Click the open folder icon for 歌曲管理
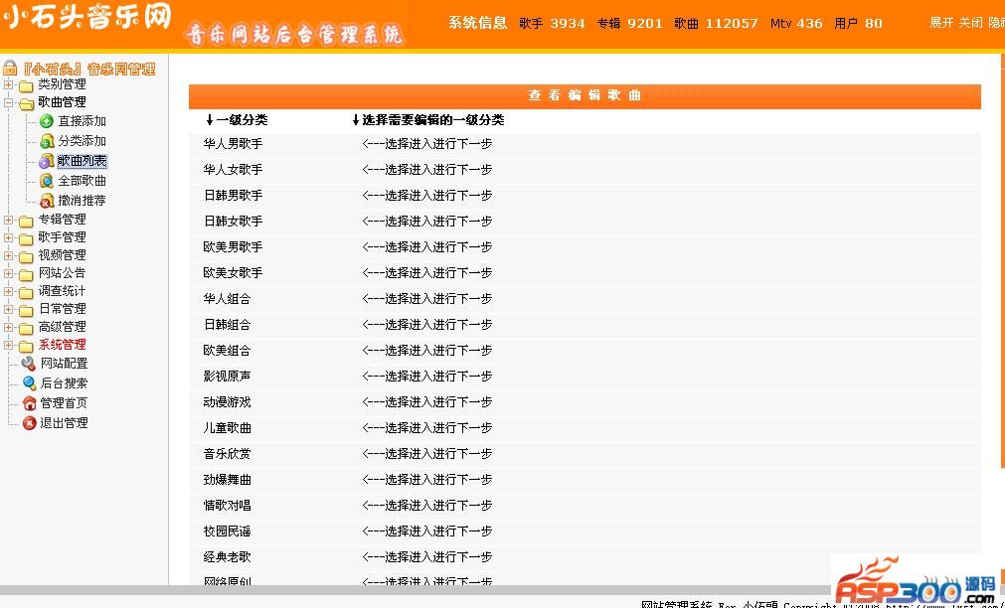The image size is (1005, 608). click(26, 103)
